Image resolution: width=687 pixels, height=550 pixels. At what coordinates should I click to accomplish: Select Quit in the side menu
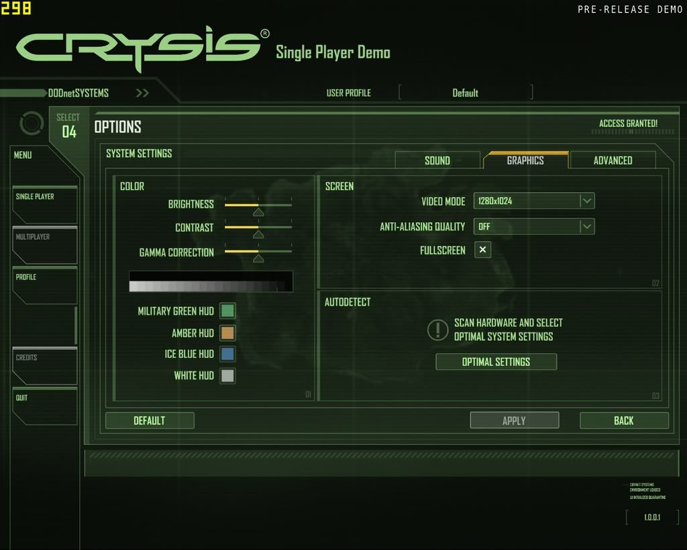[45, 406]
